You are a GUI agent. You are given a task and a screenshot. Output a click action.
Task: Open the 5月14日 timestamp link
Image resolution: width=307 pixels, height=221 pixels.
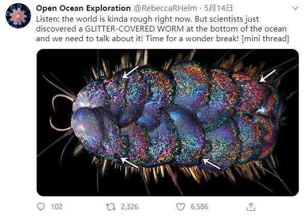click(x=219, y=8)
